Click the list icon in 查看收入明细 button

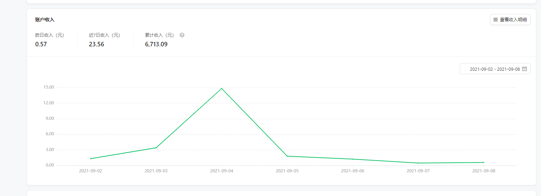(496, 20)
